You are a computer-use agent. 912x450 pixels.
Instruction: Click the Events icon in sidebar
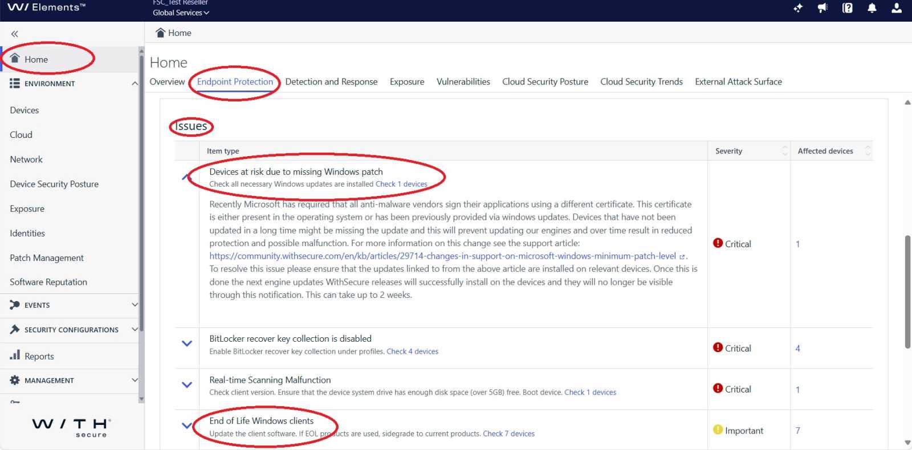click(15, 305)
